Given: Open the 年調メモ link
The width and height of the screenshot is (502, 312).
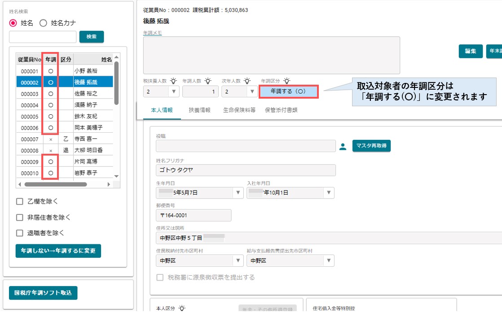Looking at the screenshot, I should coord(152,33).
